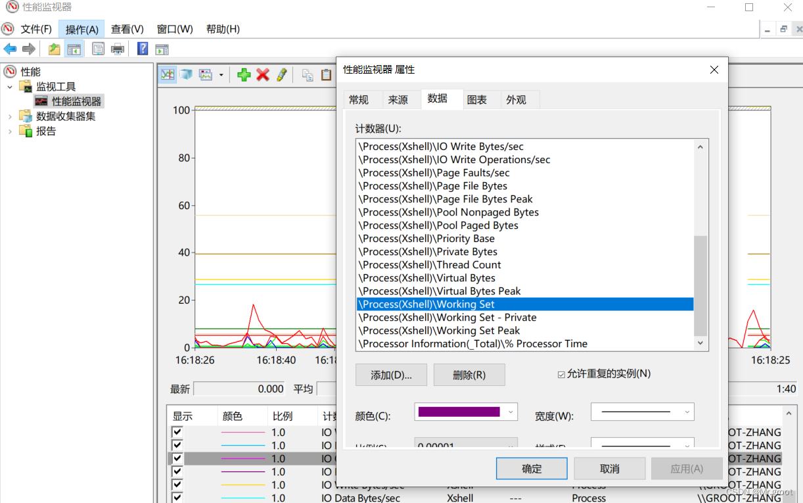Viewport: 803px width, 503px height.
Task: Add a new counter with the green plus icon
Action: pyautogui.click(x=244, y=74)
